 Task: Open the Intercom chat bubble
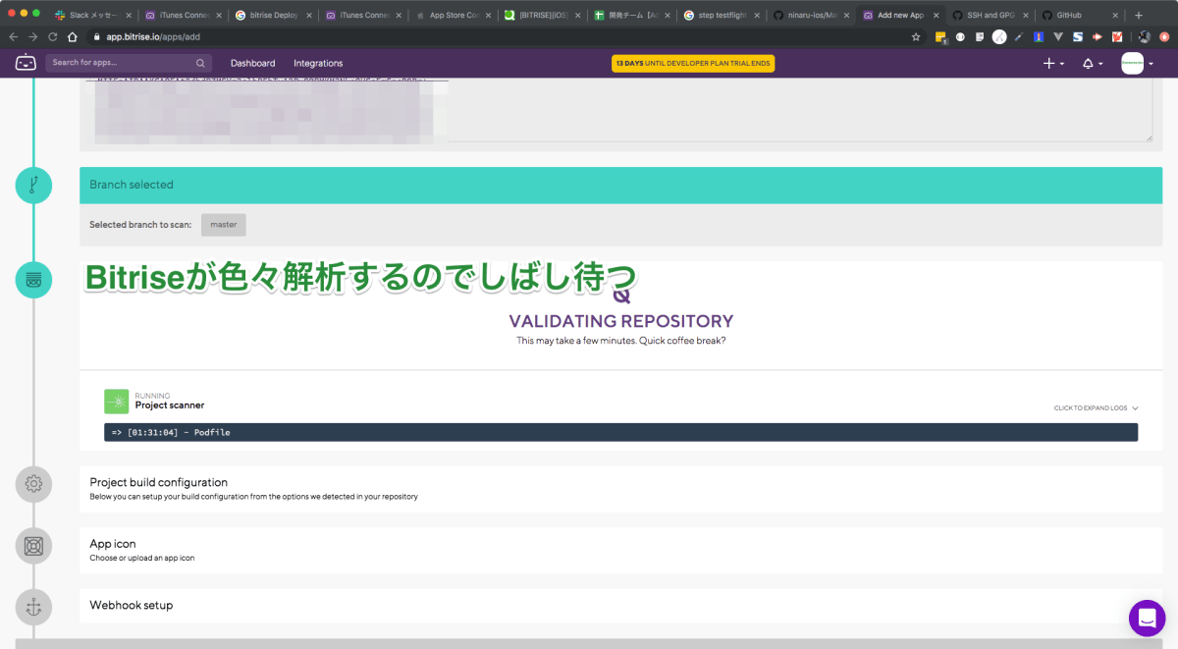[1147, 618]
